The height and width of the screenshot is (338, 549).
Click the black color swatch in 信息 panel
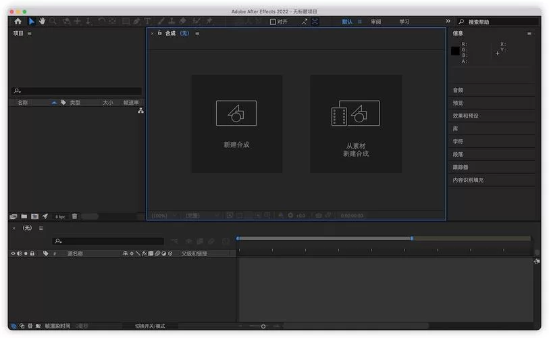[x=455, y=51]
